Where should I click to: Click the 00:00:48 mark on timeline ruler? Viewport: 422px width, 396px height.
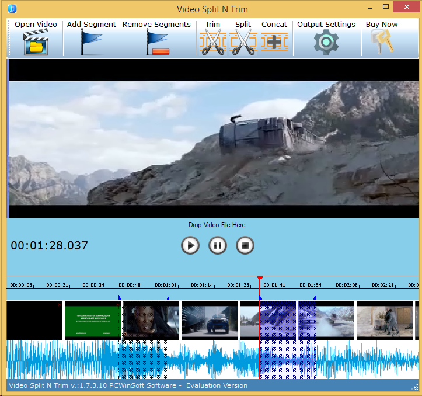130,285
